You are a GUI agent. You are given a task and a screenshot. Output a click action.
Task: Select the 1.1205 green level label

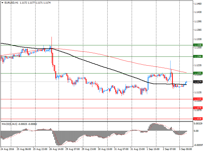[198, 73]
